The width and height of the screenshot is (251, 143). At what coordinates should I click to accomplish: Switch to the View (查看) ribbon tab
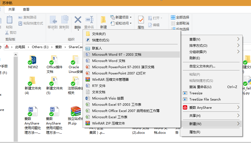26,10
